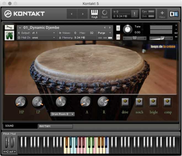Toggle the notch effect switch
This screenshot has height=156, width=182.
(139, 102)
